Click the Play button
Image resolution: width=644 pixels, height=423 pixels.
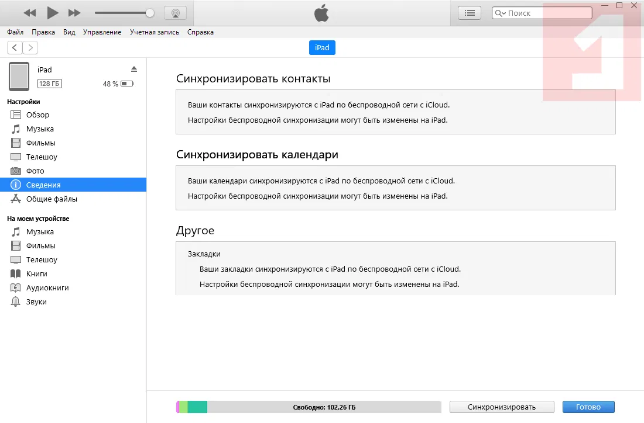point(53,12)
